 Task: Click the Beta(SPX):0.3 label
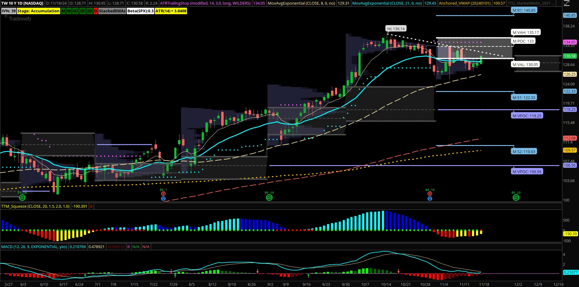pyautogui.click(x=140, y=11)
